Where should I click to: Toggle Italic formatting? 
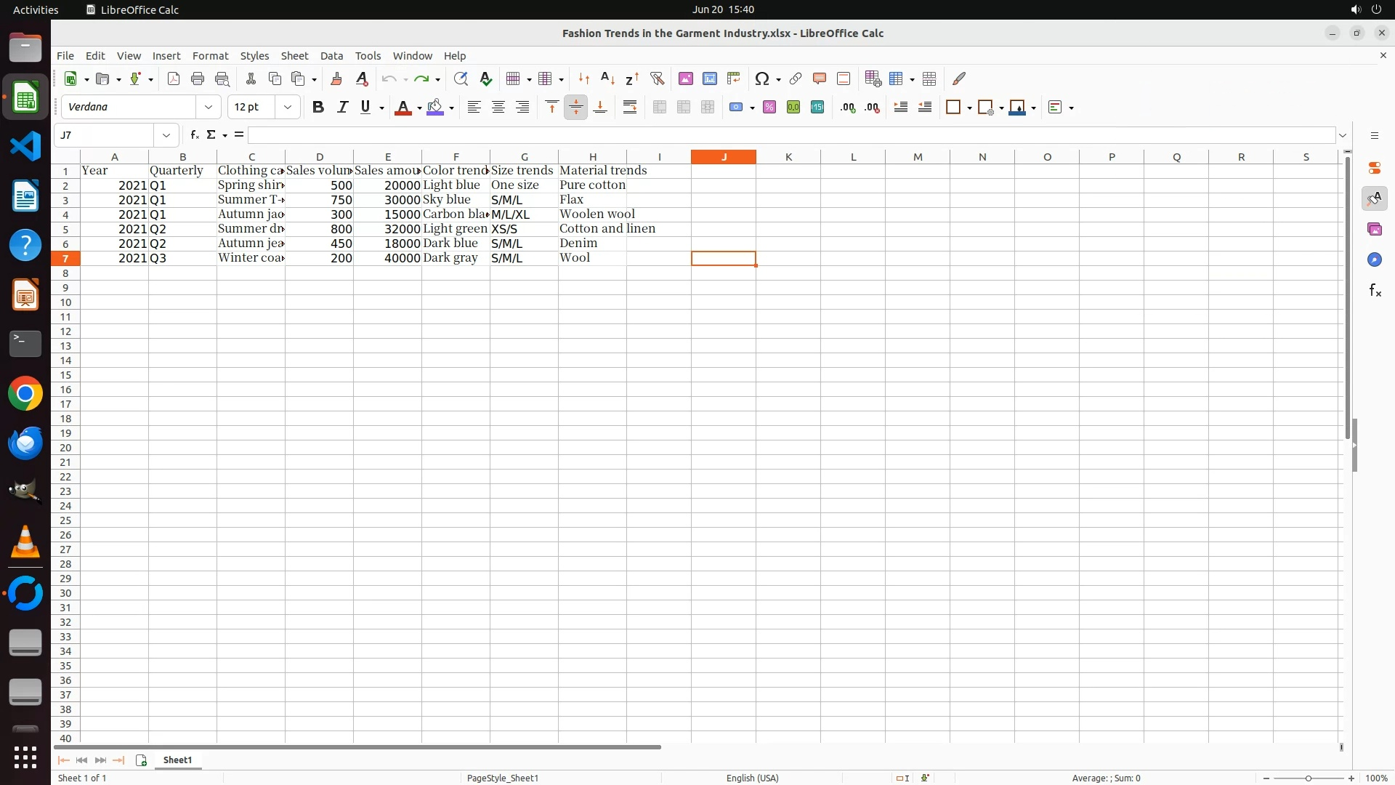pyautogui.click(x=342, y=108)
